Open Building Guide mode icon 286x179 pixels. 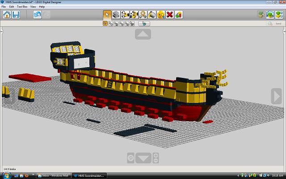click(x=279, y=15)
